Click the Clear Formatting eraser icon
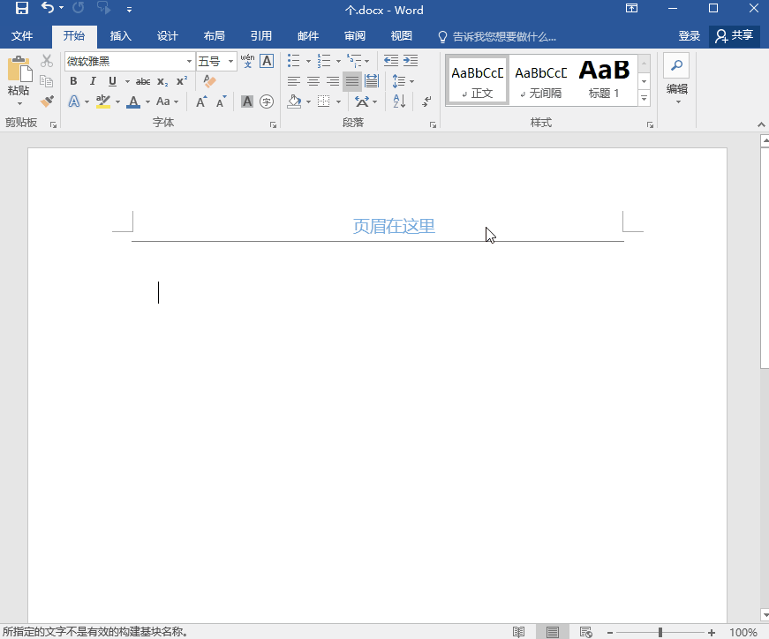The image size is (769, 639). tap(209, 81)
